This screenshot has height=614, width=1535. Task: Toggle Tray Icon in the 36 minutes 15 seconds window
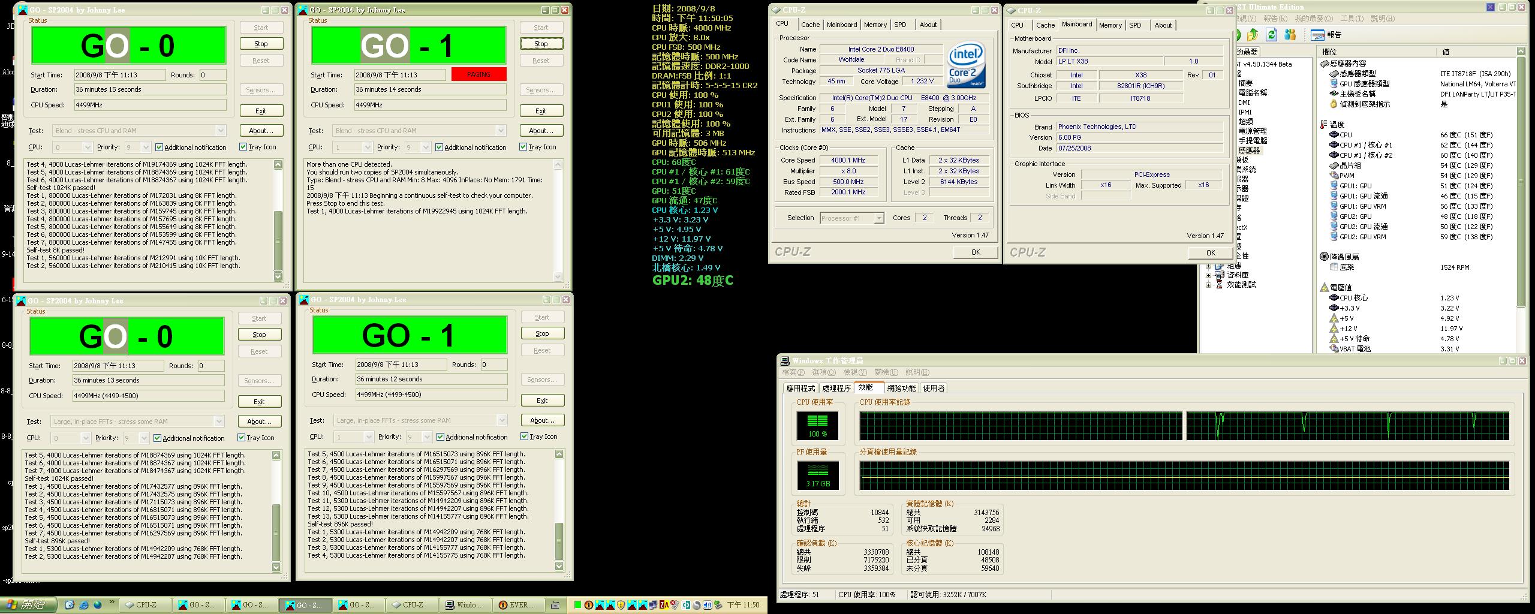point(258,147)
